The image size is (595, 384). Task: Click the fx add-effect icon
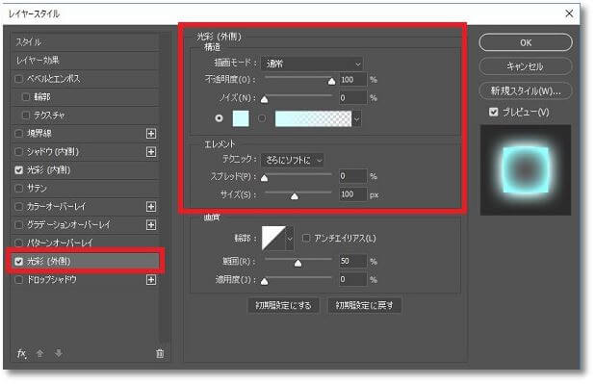(x=21, y=353)
